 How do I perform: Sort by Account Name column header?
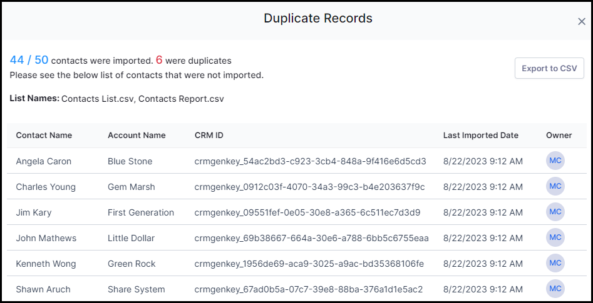pos(137,136)
